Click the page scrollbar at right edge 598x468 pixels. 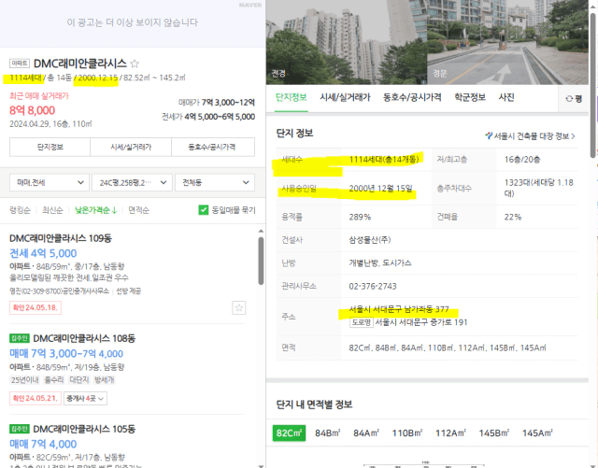coord(593,84)
